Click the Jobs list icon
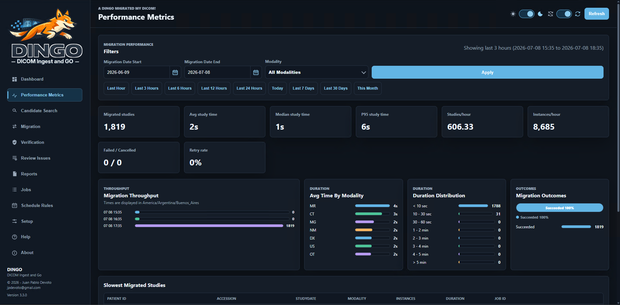 coord(15,190)
